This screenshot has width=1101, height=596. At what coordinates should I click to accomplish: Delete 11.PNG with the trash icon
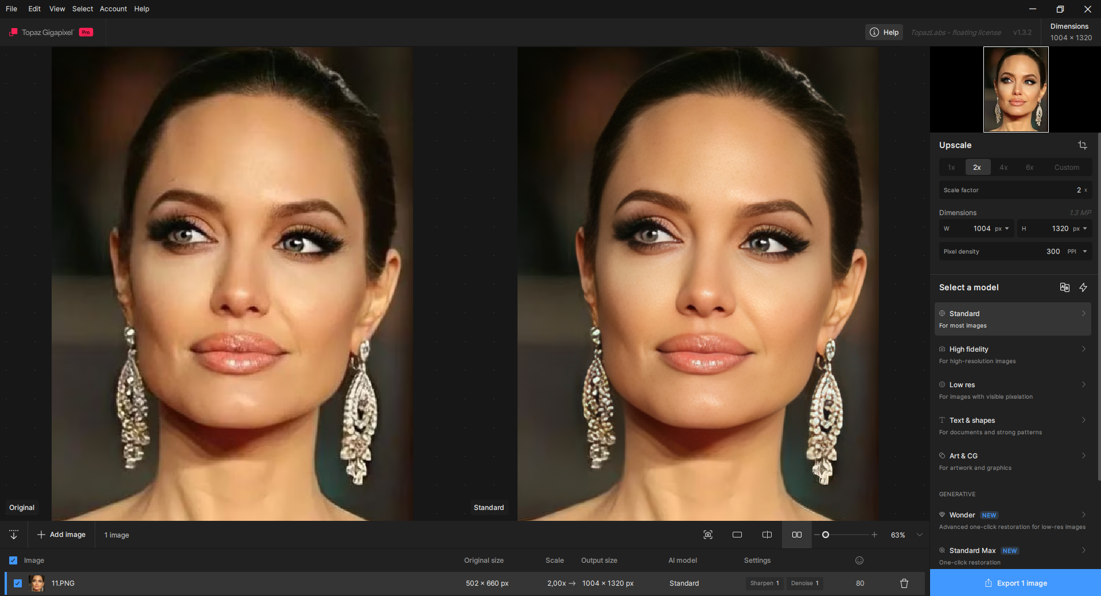(x=904, y=583)
